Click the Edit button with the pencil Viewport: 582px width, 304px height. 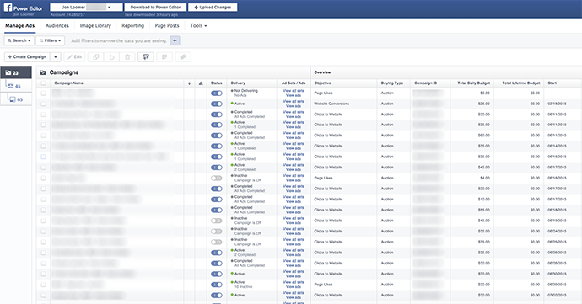(x=74, y=56)
